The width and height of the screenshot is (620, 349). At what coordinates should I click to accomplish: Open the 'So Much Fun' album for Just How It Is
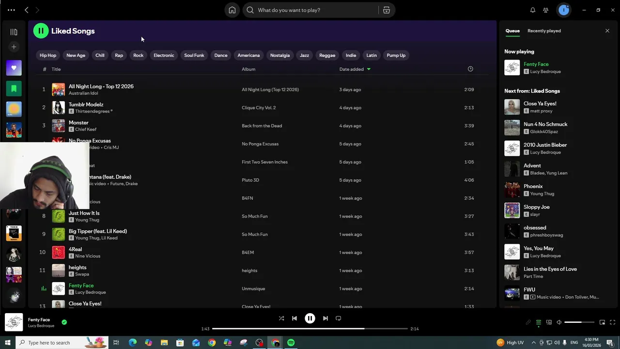point(255,216)
